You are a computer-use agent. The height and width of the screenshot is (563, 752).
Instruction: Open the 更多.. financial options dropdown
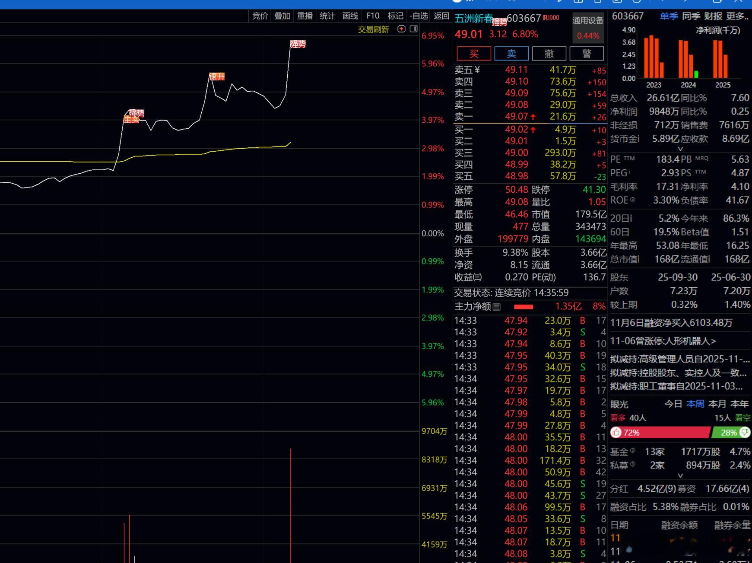738,16
